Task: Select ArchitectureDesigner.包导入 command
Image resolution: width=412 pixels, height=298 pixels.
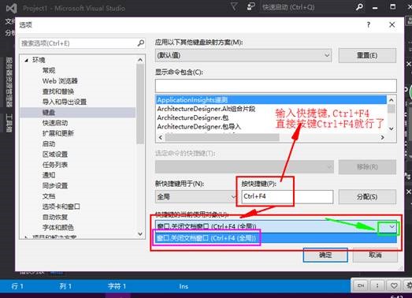Action: (x=199, y=127)
